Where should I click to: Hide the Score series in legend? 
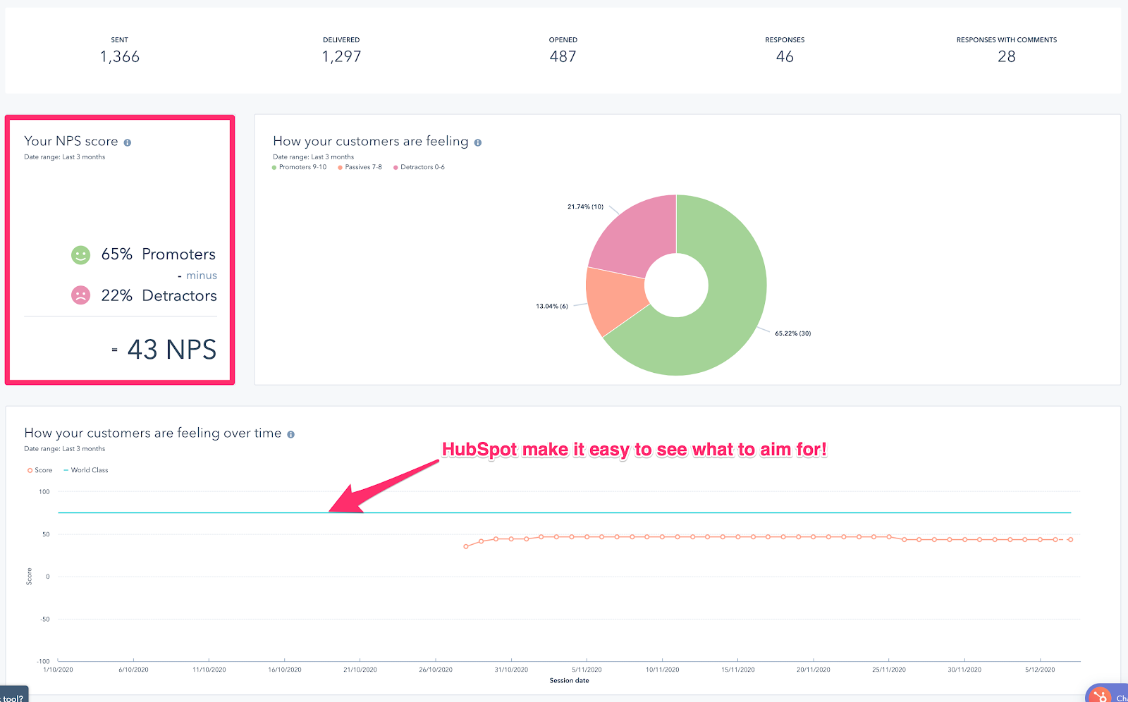tap(40, 470)
